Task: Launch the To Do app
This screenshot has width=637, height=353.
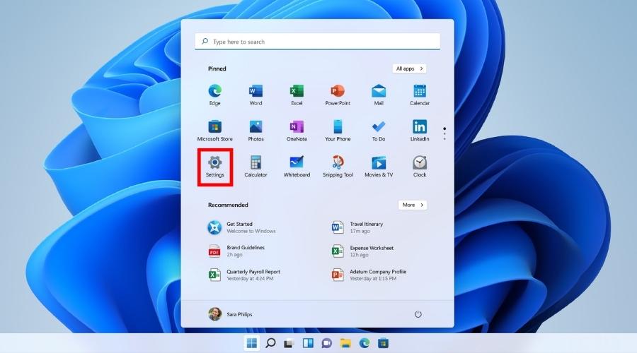Action: pos(379,131)
